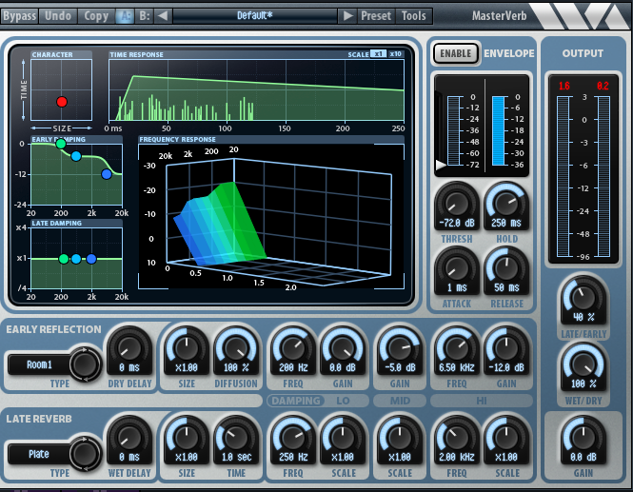Reset the right output peak reading 0.2
Screen dimensions: 633x492
click(x=603, y=86)
